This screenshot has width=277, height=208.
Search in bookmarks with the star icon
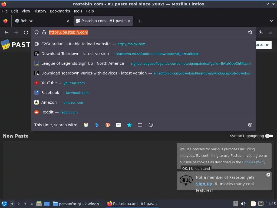coord(129,125)
